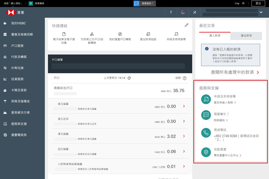269x179 pixels.
Task: Expand the 港元儲蓄 account row arrow
Action: [x=184, y=106]
